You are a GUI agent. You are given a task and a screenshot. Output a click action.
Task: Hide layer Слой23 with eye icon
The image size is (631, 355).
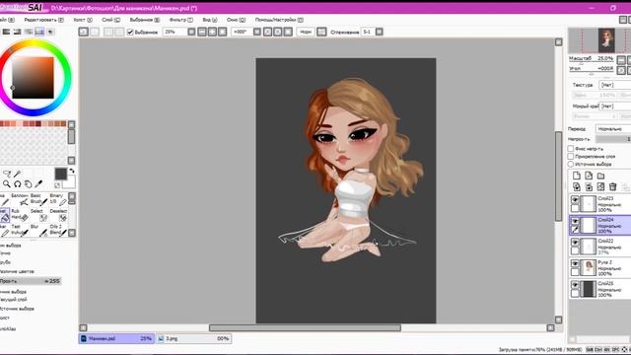pos(575,199)
